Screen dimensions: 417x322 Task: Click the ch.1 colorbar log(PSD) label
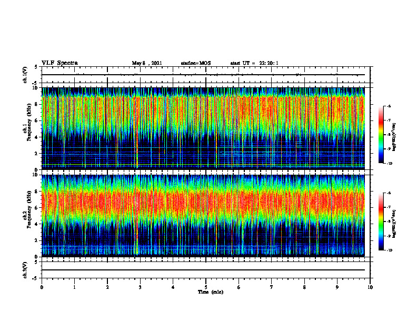click(394, 137)
